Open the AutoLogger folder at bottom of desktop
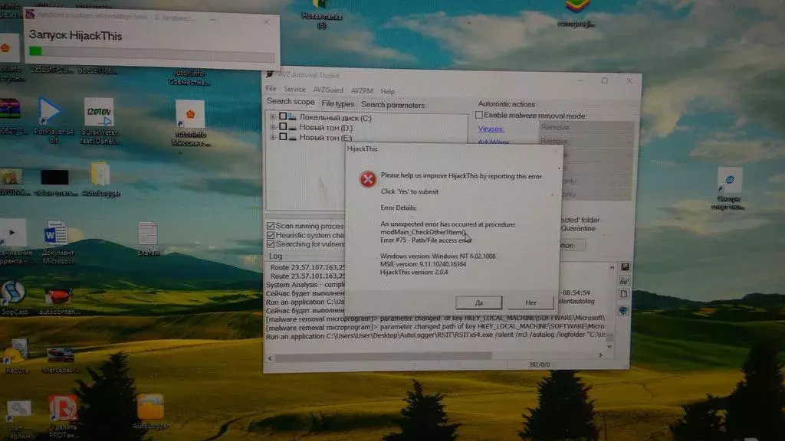 pyautogui.click(x=150, y=407)
